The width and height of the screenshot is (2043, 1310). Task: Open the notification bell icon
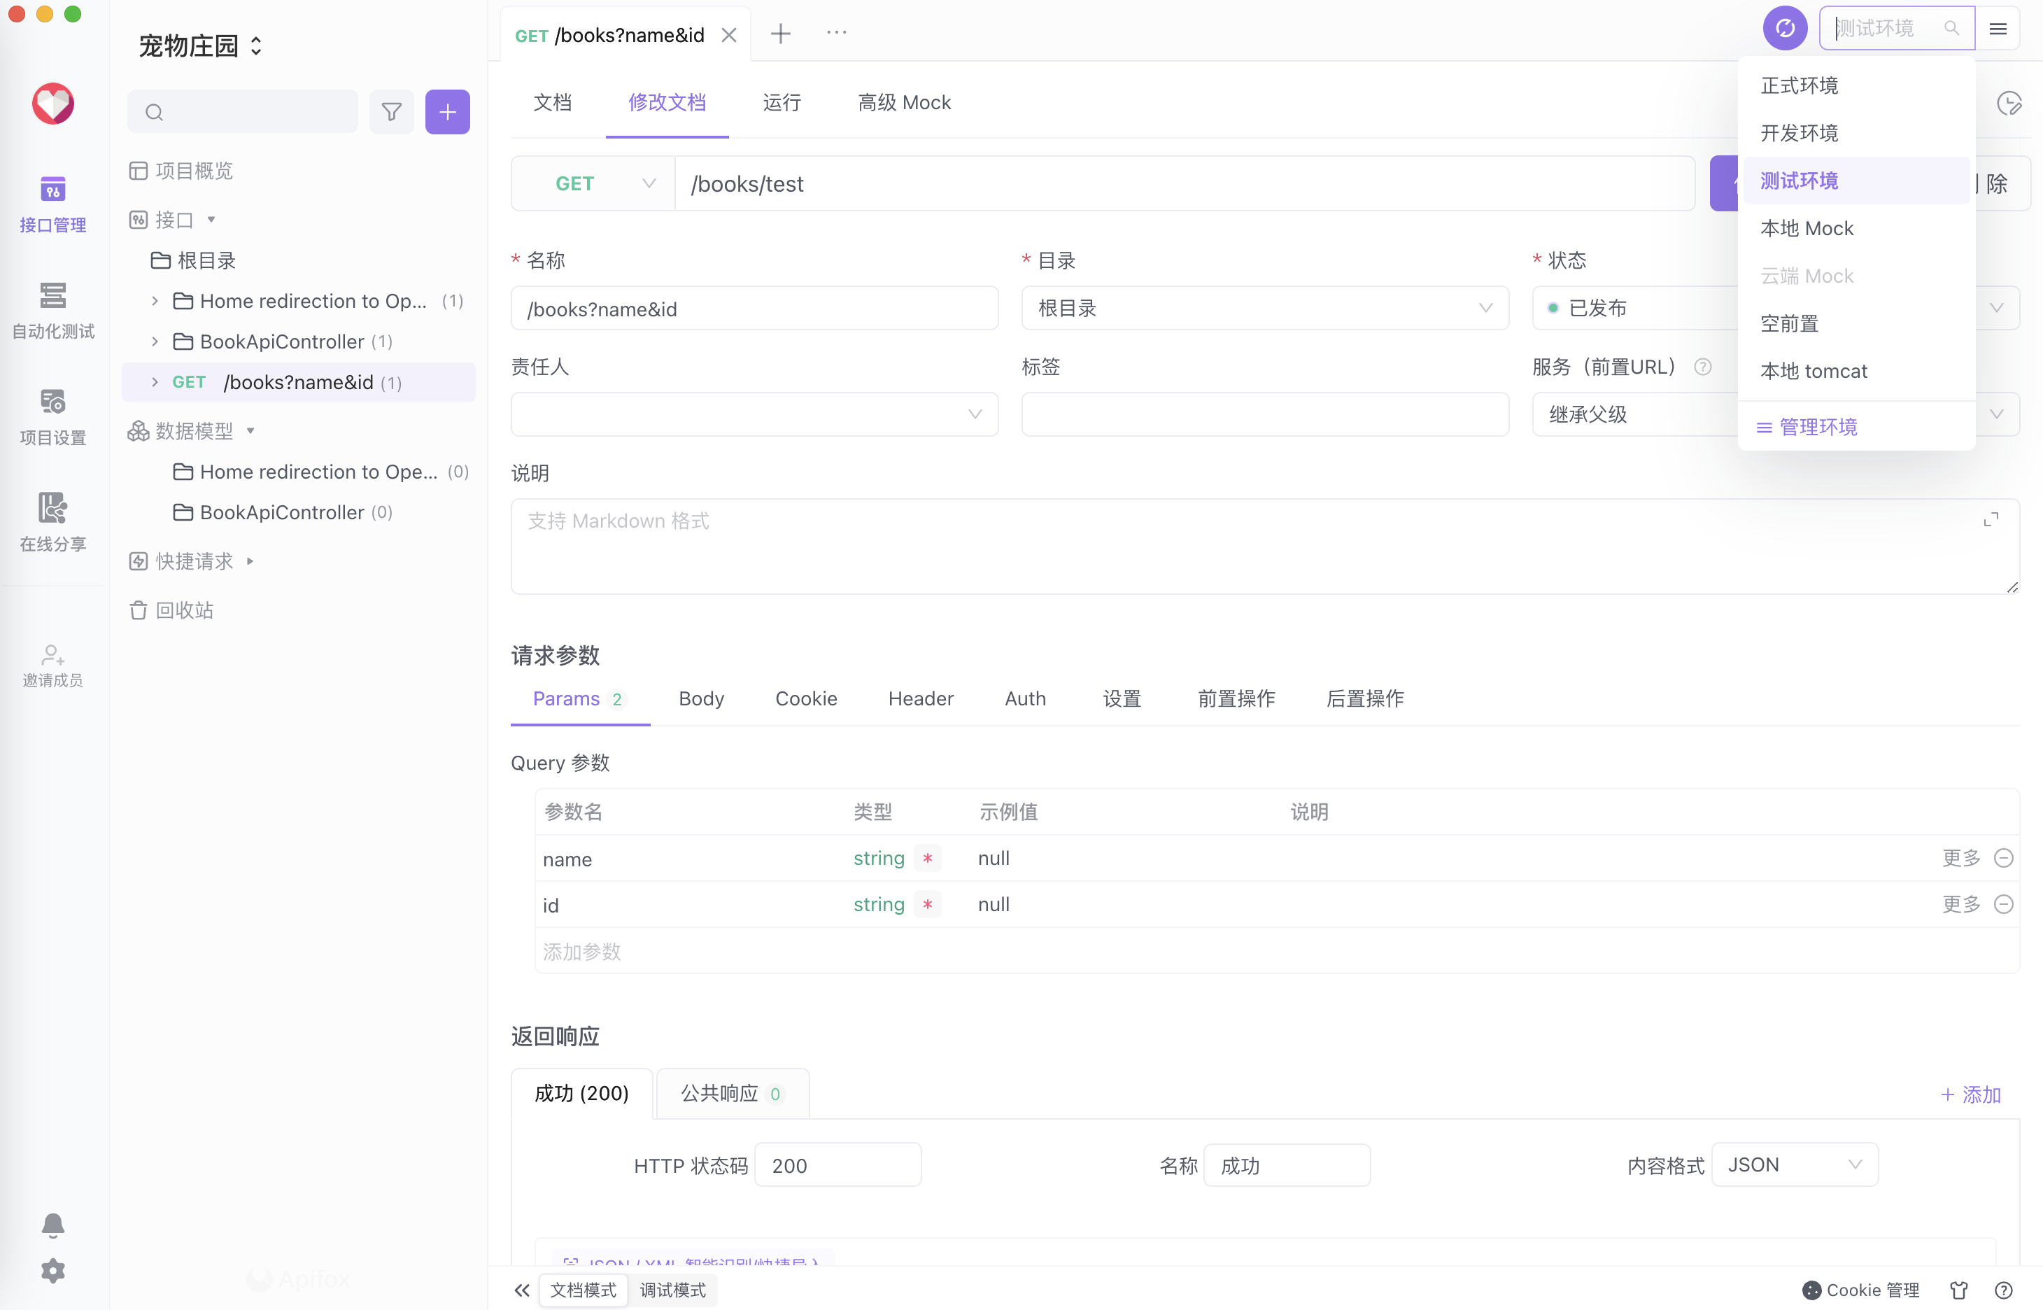click(52, 1225)
